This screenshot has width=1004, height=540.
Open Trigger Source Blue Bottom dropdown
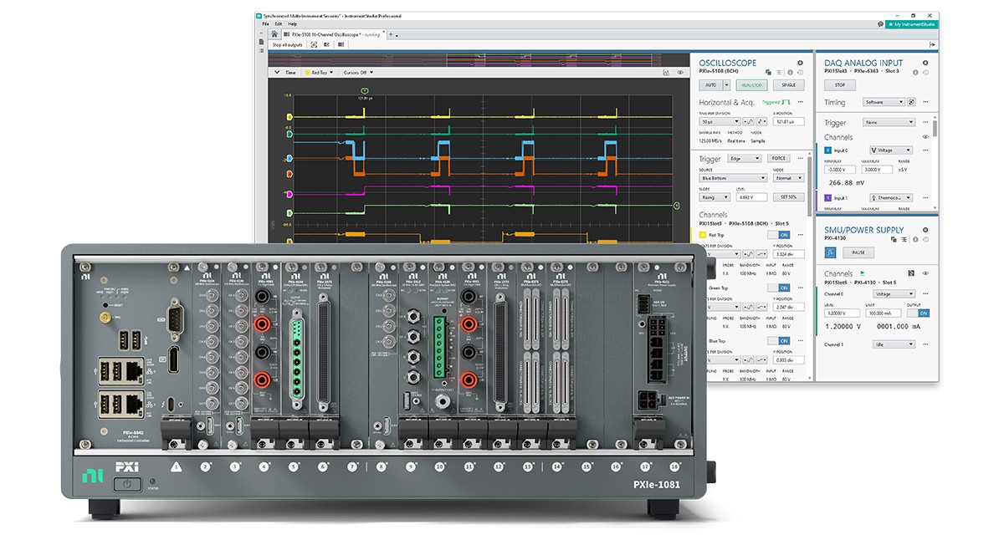point(733,178)
